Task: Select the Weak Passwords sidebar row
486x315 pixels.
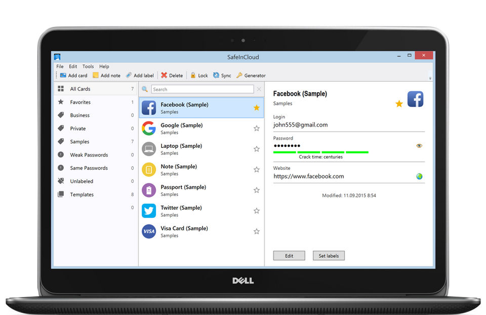Action: (x=96, y=154)
